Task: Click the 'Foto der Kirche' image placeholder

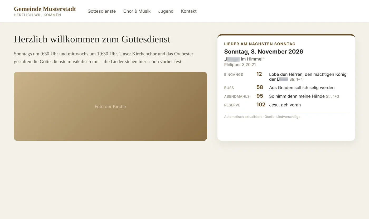Action: click(x=110, y=106)
